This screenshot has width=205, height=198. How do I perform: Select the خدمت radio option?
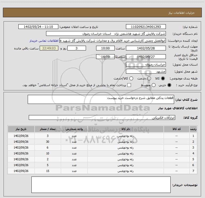click(x=149, y=79)
